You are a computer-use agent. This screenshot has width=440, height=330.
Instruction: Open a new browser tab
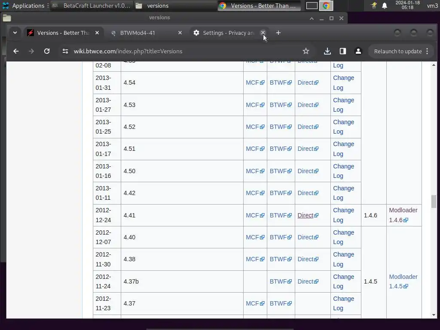(x=278, y=33)
